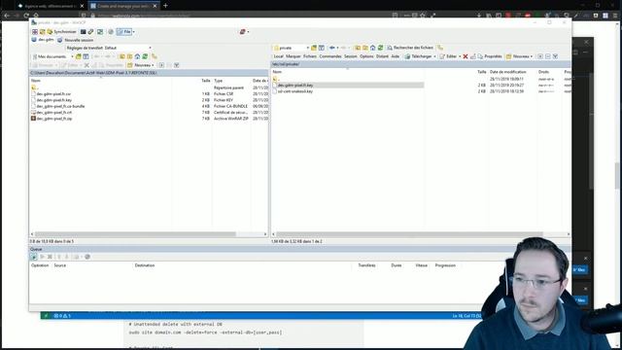
Task: Open the Réglages de transfert dropdown
Action: pos(109,48)
